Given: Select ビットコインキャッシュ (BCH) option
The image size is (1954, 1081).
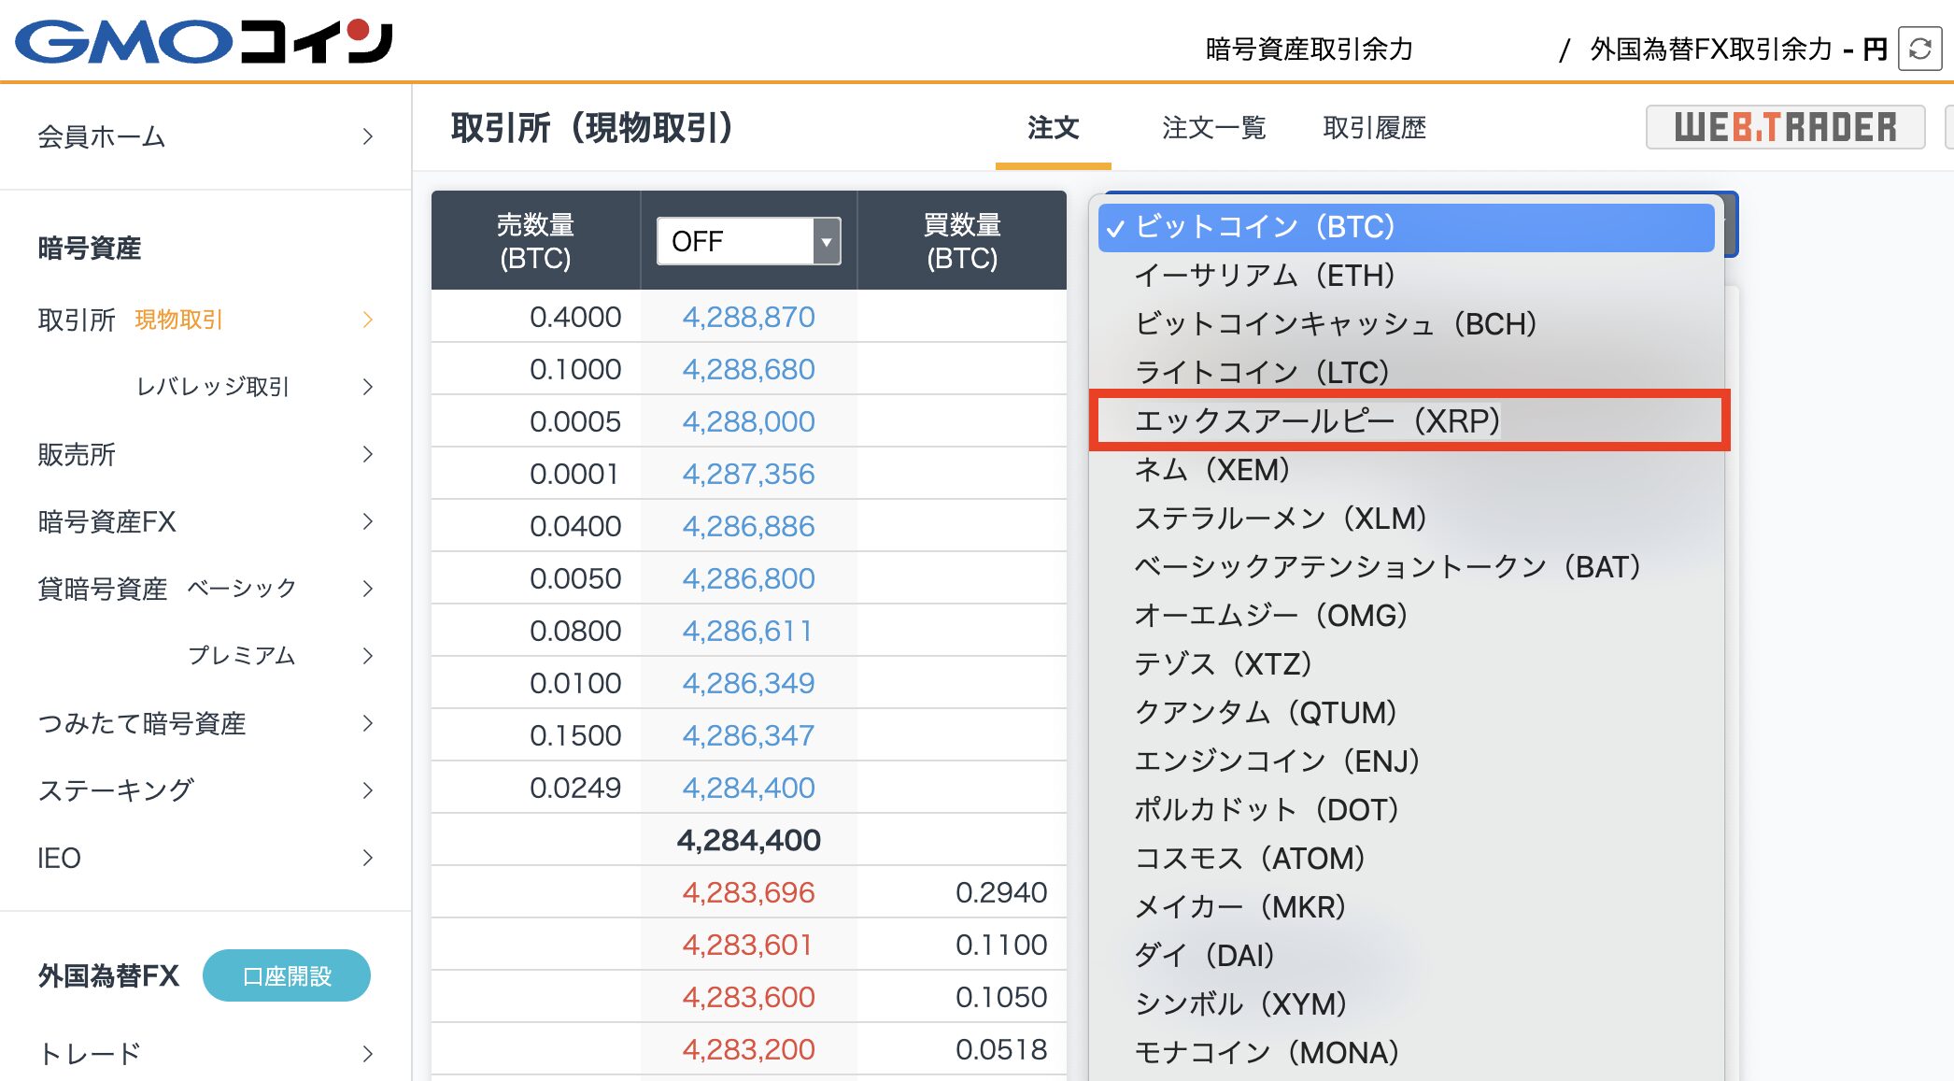Looking at the screenshot, I should [1407, 324].
